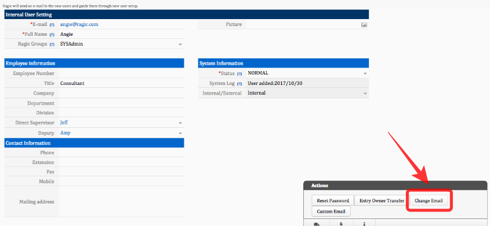This screenshot has height=226, width=490.
Task: Click the Fax input field
Action: [x=121, y=172]
